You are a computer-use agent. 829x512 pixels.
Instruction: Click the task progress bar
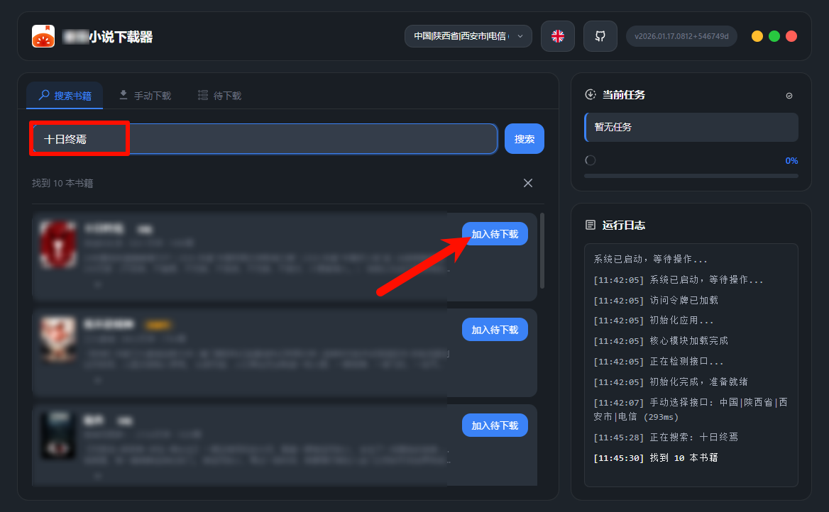pyautogui.click(x=691, y=175)
